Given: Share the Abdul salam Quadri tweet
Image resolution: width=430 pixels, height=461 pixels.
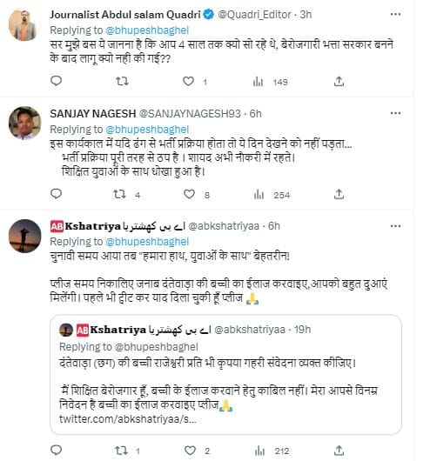Looking at the screenshot, I should pos(339,81).
